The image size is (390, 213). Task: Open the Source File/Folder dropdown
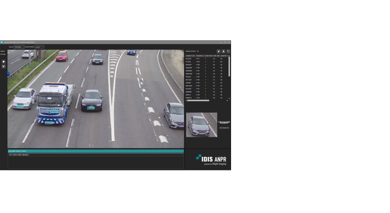tap(19, 47)
